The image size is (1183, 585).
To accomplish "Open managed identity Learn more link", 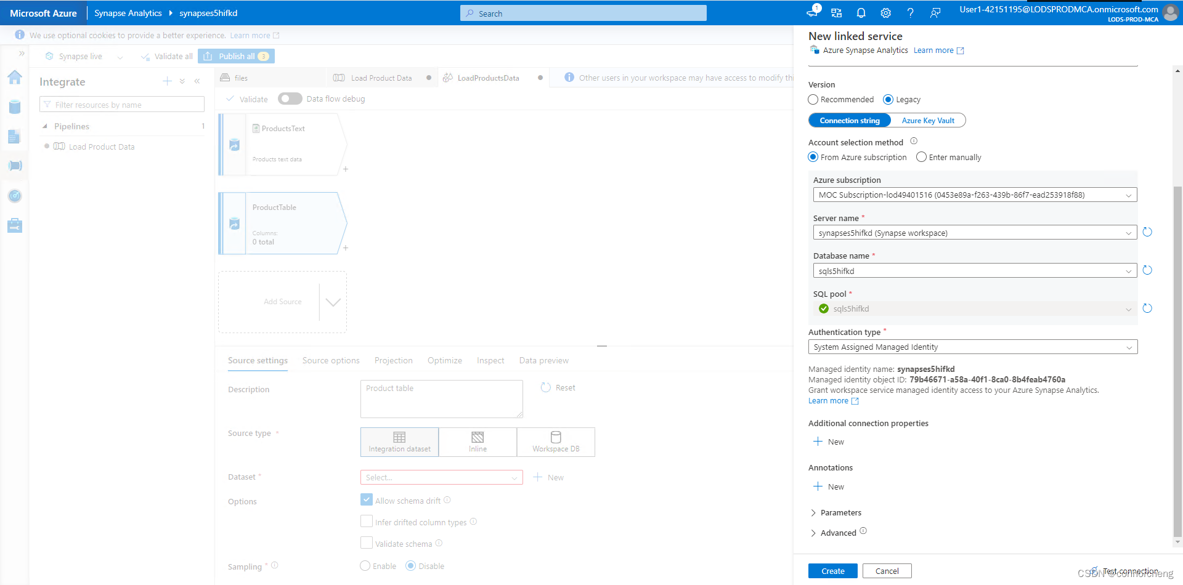I will tap(833, 401).
